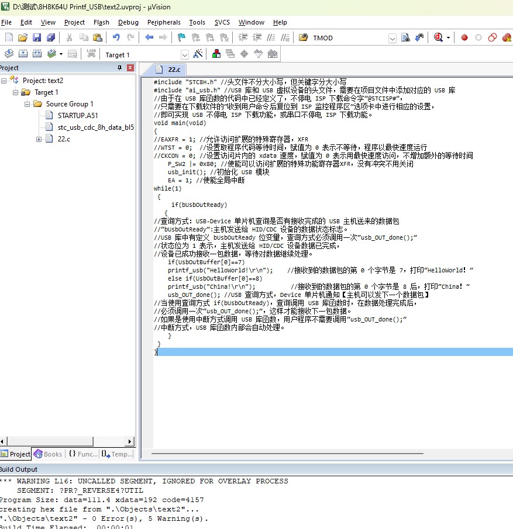Click the Cut scissors icon
This screenshot has width=513, height=529.
point(69,37)
